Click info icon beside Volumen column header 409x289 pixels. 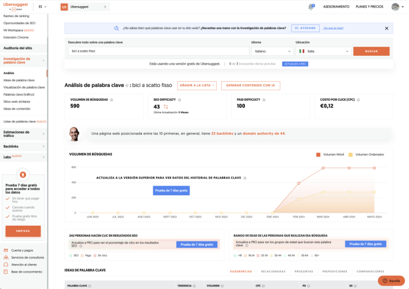[x=222, y=286]
